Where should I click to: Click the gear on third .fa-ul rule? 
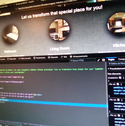coord(119,115)
